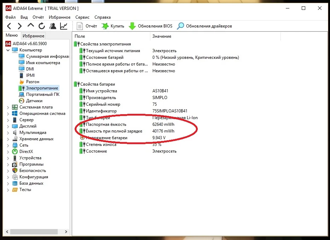330x240 pixels.
Task: Expand the Операционная система node
Action: click(x=8, y=114)
